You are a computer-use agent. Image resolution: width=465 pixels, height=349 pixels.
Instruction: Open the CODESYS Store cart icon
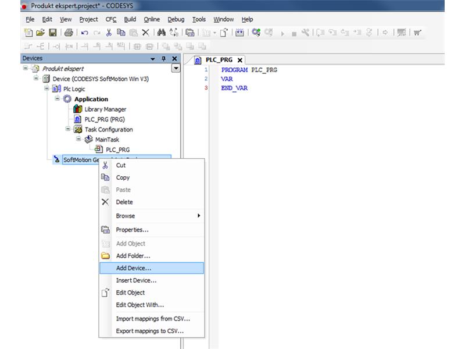pyautogui.click(x=417, y=33)
